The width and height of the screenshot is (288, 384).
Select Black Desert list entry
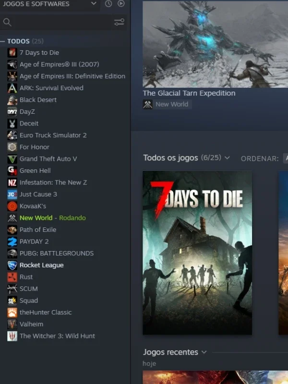(38, 100)
